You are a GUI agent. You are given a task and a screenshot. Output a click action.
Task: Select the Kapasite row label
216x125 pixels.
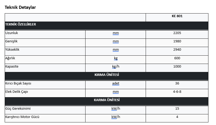[x=12, y=67]
